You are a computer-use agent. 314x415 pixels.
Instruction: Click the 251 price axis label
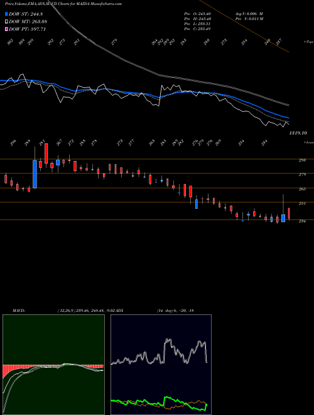[x=303, y=204]
